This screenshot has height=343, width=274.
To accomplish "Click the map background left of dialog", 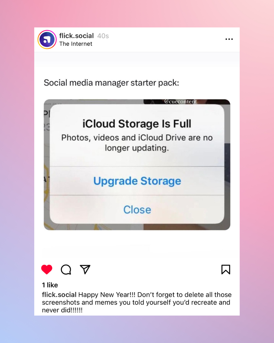I will pos(47,165).
